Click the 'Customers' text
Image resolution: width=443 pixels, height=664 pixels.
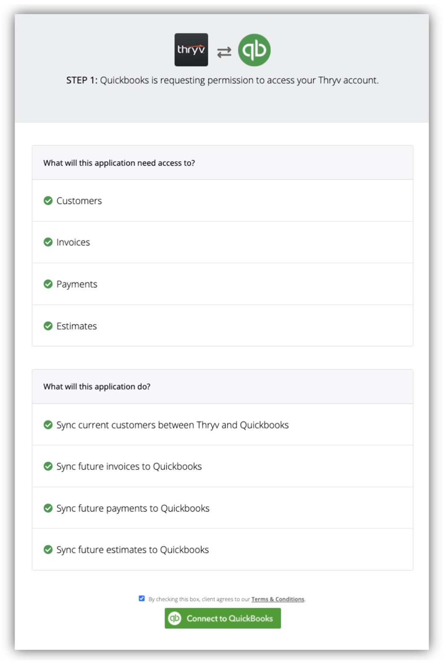point(79,201)
